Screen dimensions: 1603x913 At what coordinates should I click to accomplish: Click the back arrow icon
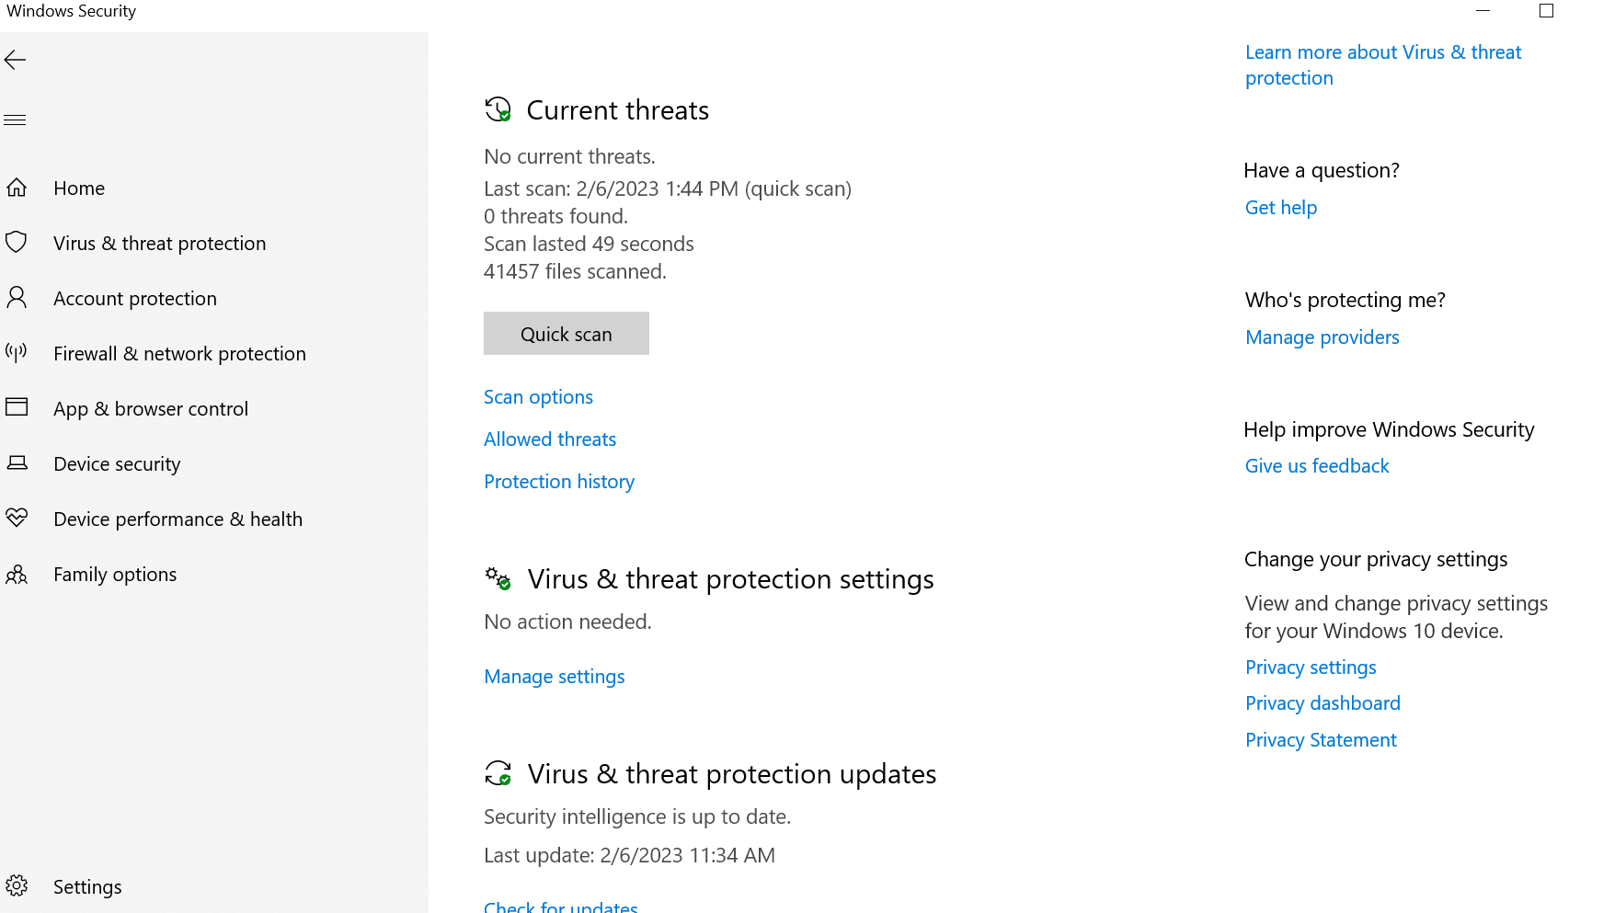[x=16, y=61]
